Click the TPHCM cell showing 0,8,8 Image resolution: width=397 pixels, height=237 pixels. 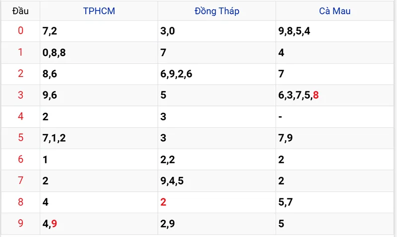pyautogui.click(x=54, y=53)
